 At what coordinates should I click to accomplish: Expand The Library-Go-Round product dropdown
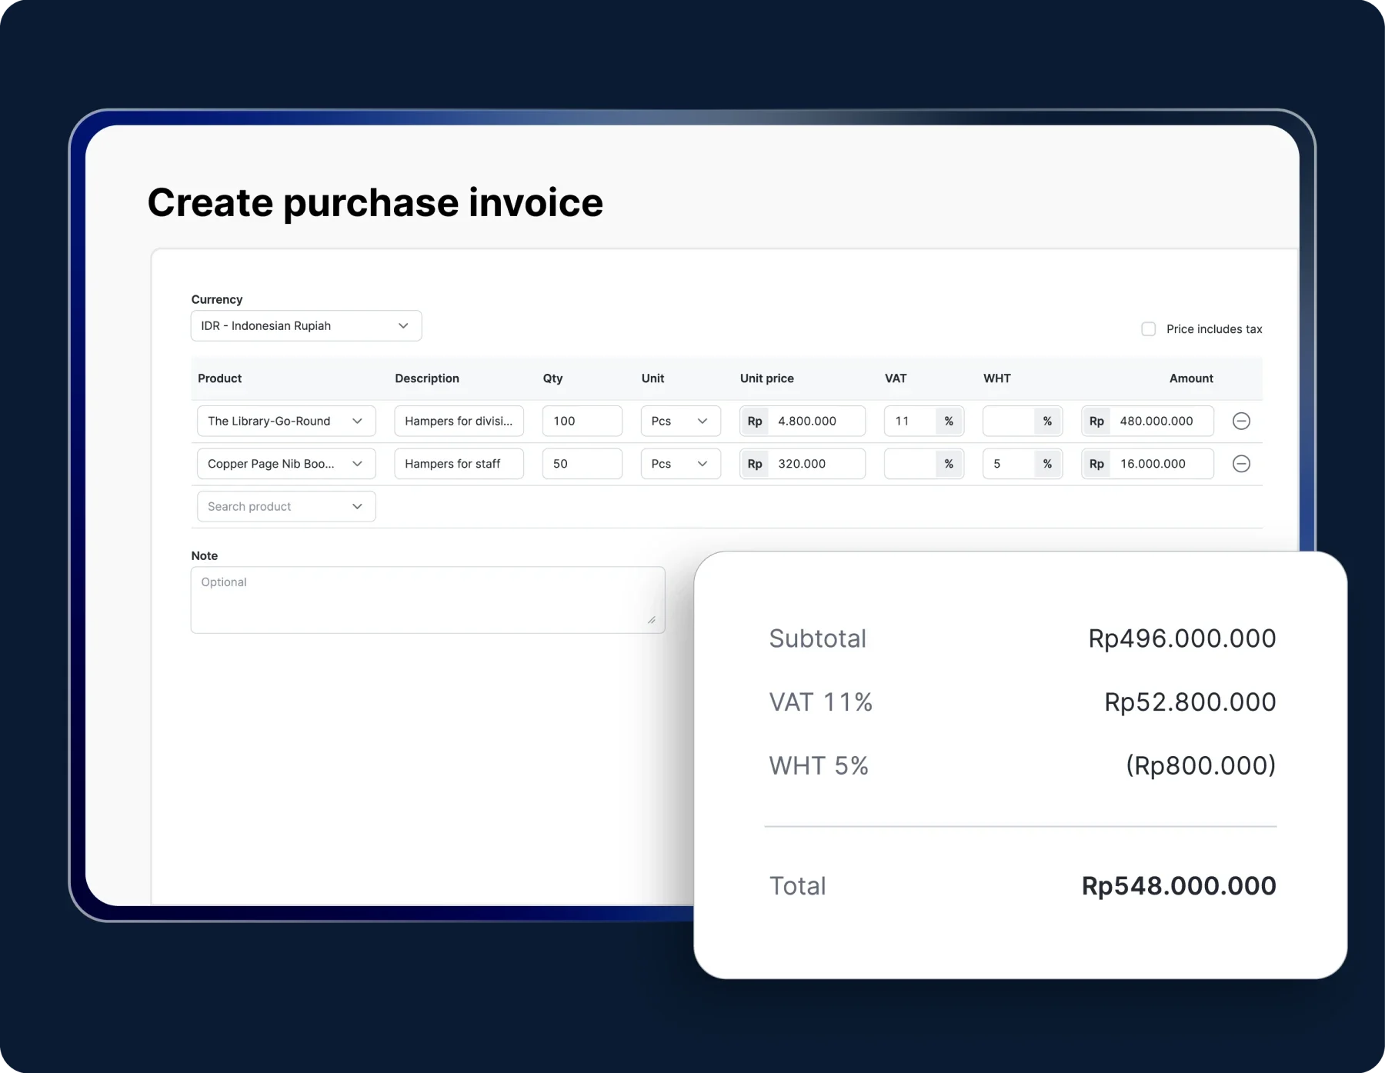pyautogui.click(x=285, y=422)
